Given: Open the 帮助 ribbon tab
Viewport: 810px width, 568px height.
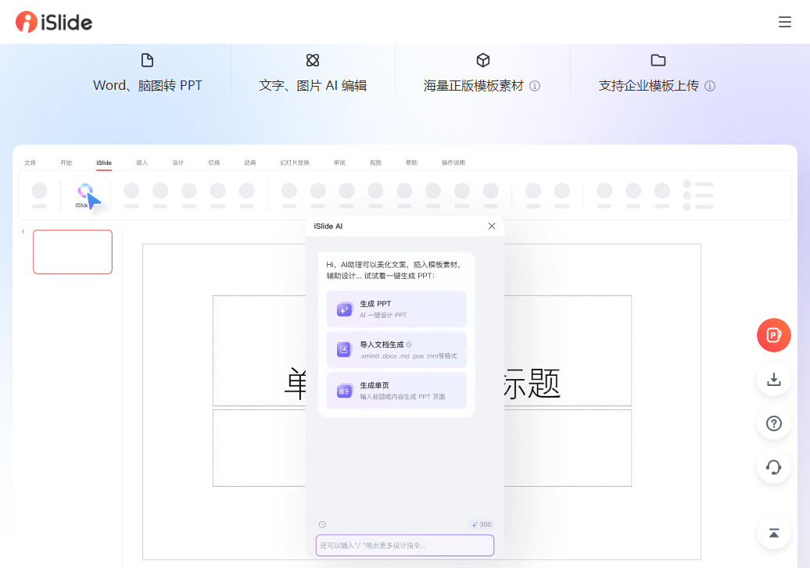Looking at the screenshot, I should pyautogui.click(x=412, y=163).
